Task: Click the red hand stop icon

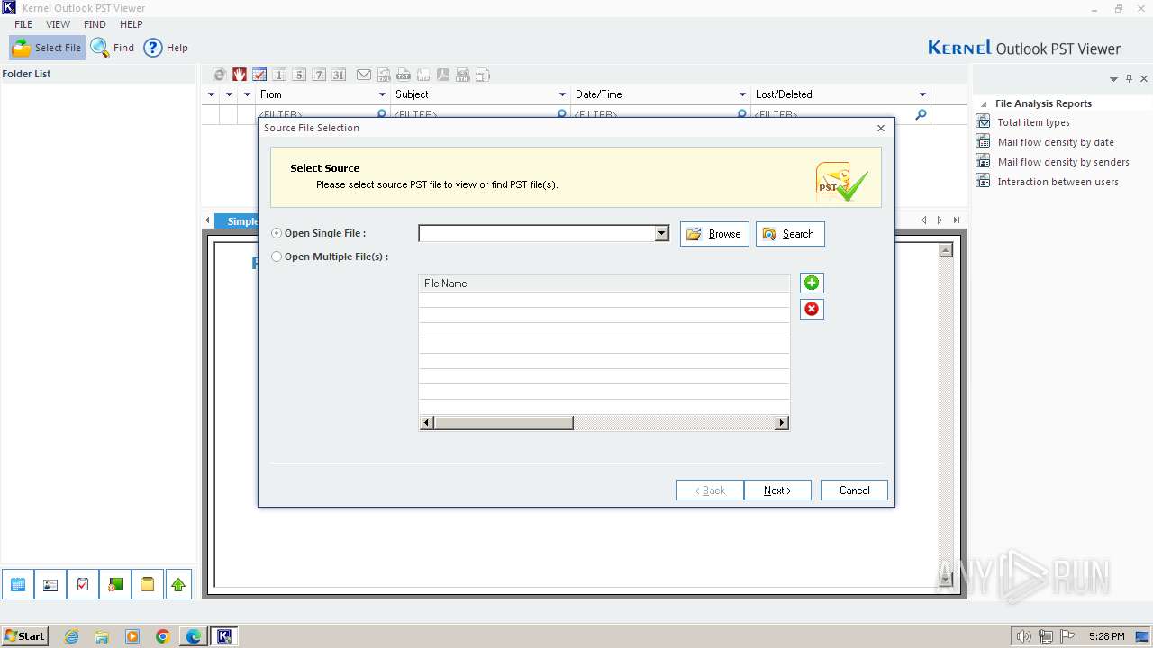Action: tap(239, 75)
